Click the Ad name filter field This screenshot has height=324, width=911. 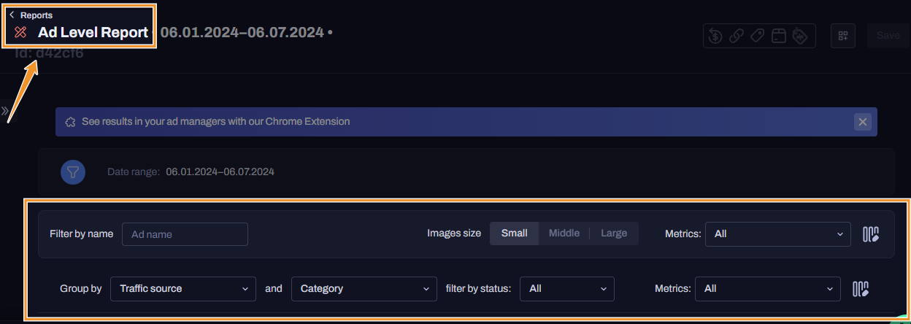pyautogui.click(x=185, y=234)
